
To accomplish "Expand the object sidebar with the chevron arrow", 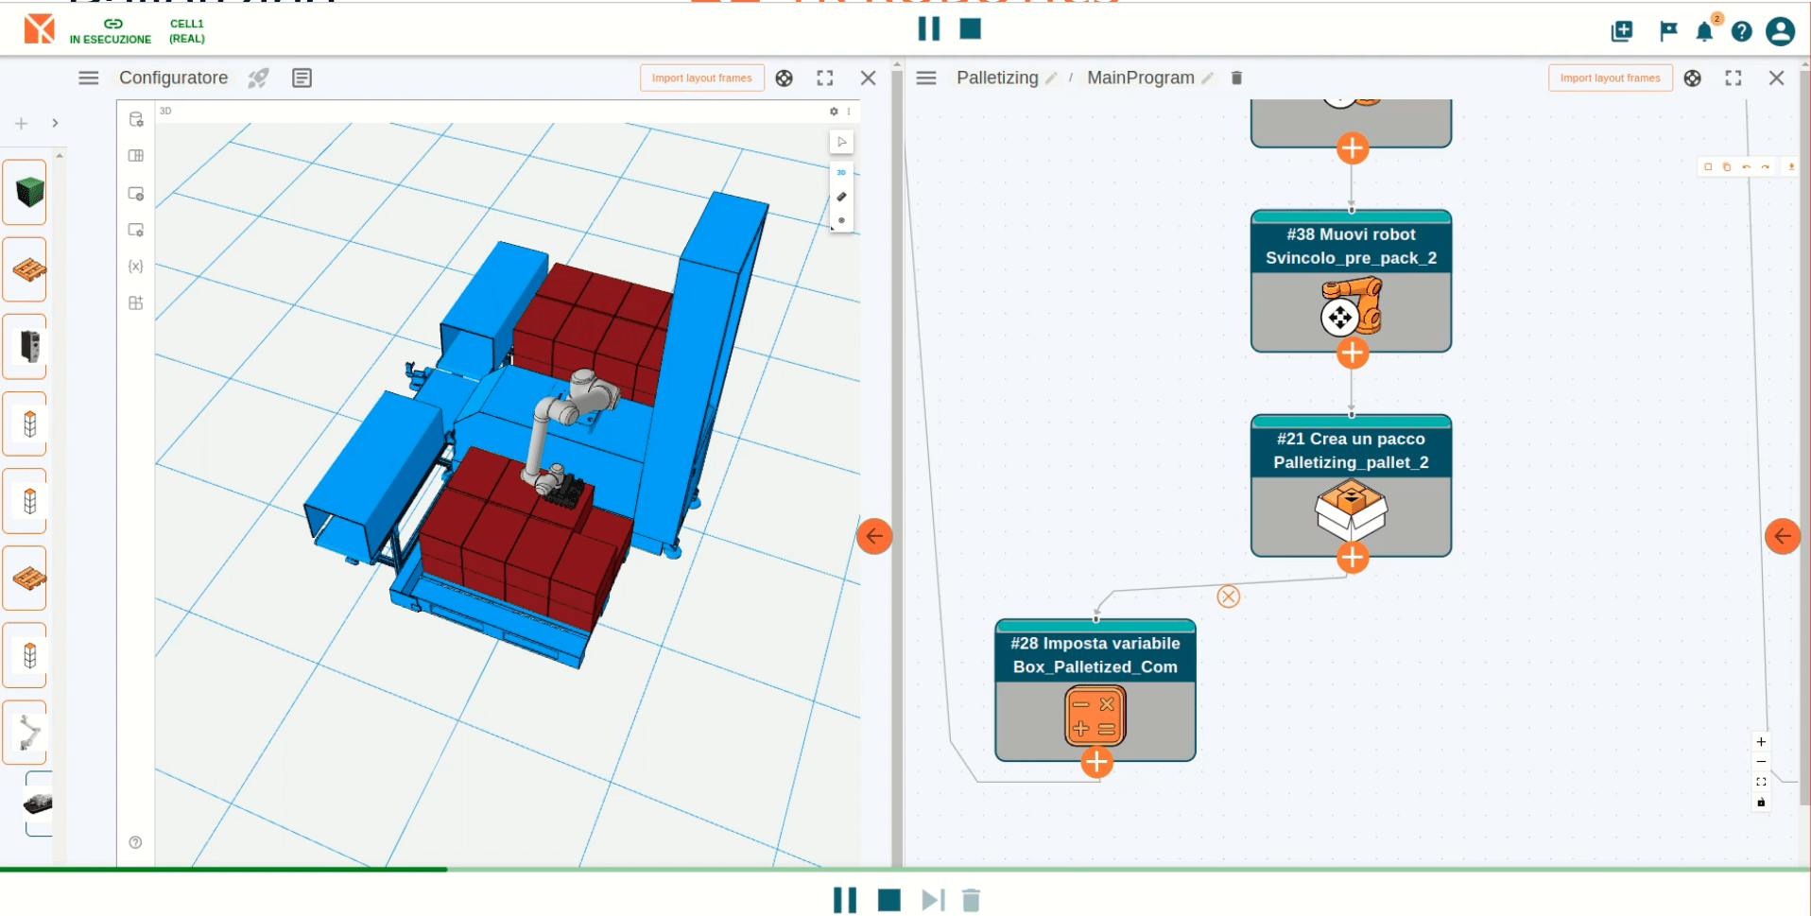I will coord(56,123).
